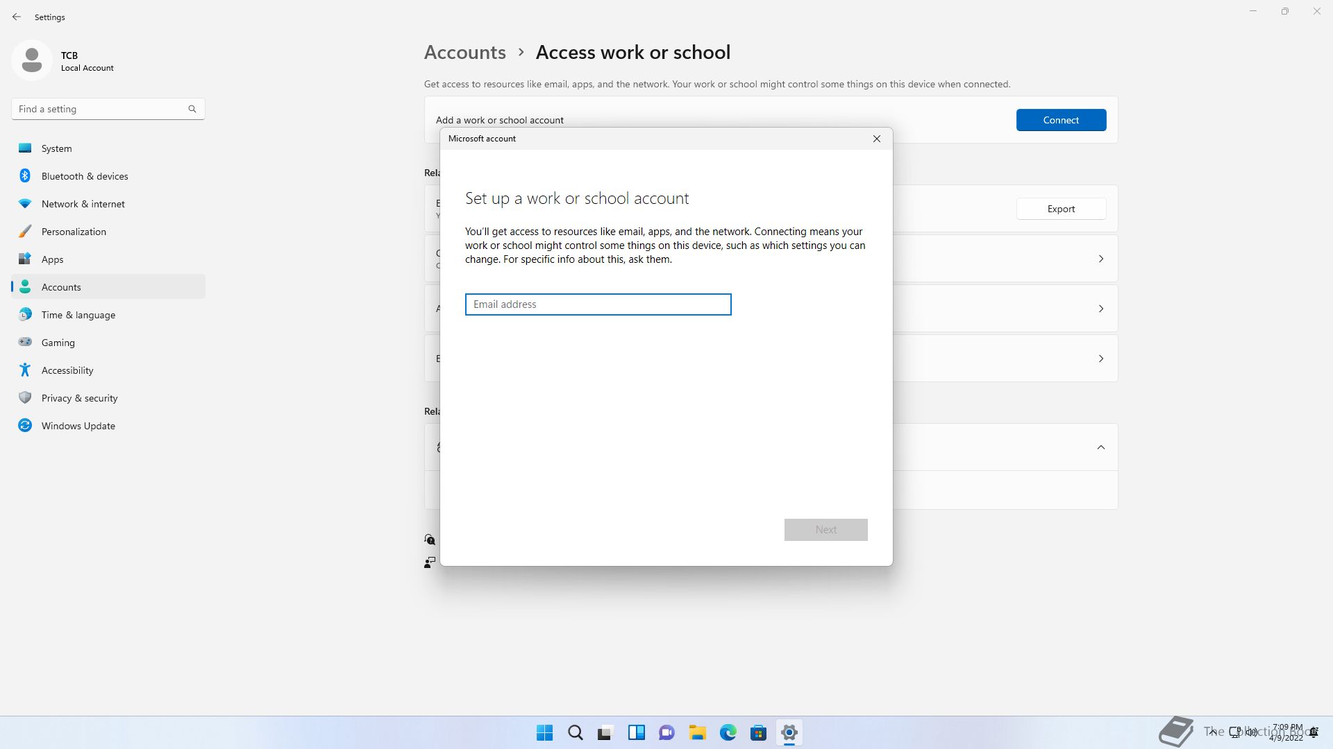The height and width of the screenshot is (749, 1333).
Task: Click the Find a setting search box
Action: tap(108, 109)
